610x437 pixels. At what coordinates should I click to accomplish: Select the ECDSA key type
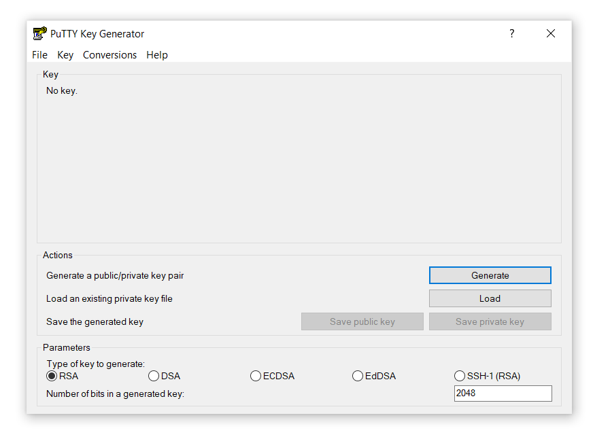tap(272, 376)
